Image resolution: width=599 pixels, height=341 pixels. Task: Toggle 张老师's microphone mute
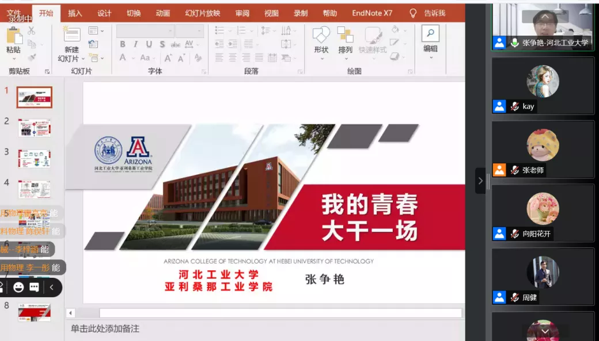(514, 170)
